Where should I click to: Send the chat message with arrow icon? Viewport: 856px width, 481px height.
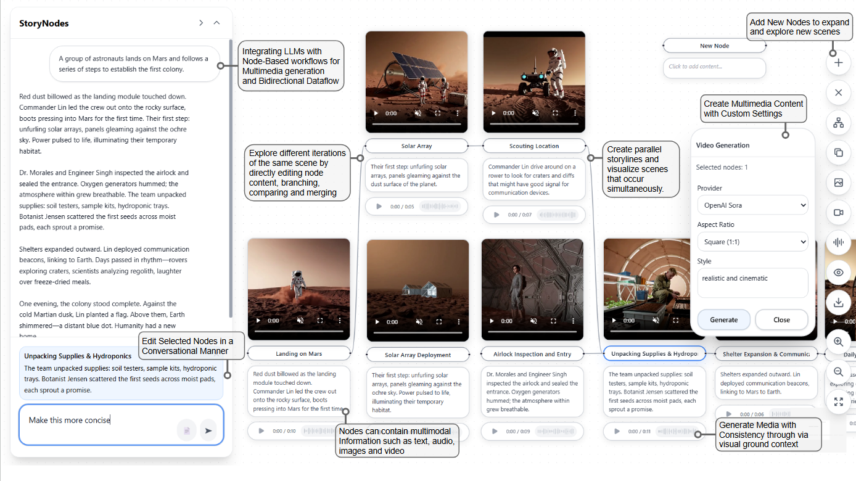(x=208, y=430)
